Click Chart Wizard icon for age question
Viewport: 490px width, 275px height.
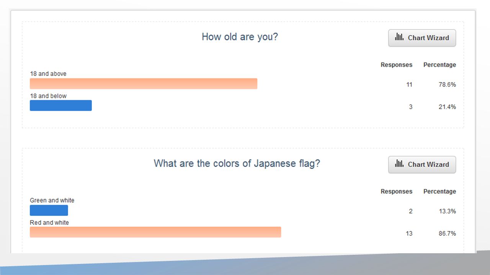(x=399, y=37)
